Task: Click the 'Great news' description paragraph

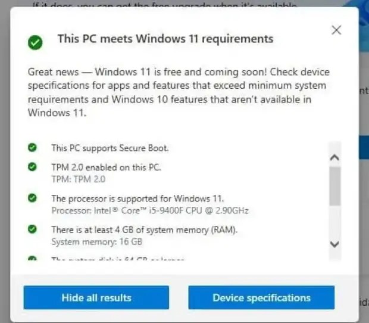Action: pyautogui.click(x=179, y=92)
